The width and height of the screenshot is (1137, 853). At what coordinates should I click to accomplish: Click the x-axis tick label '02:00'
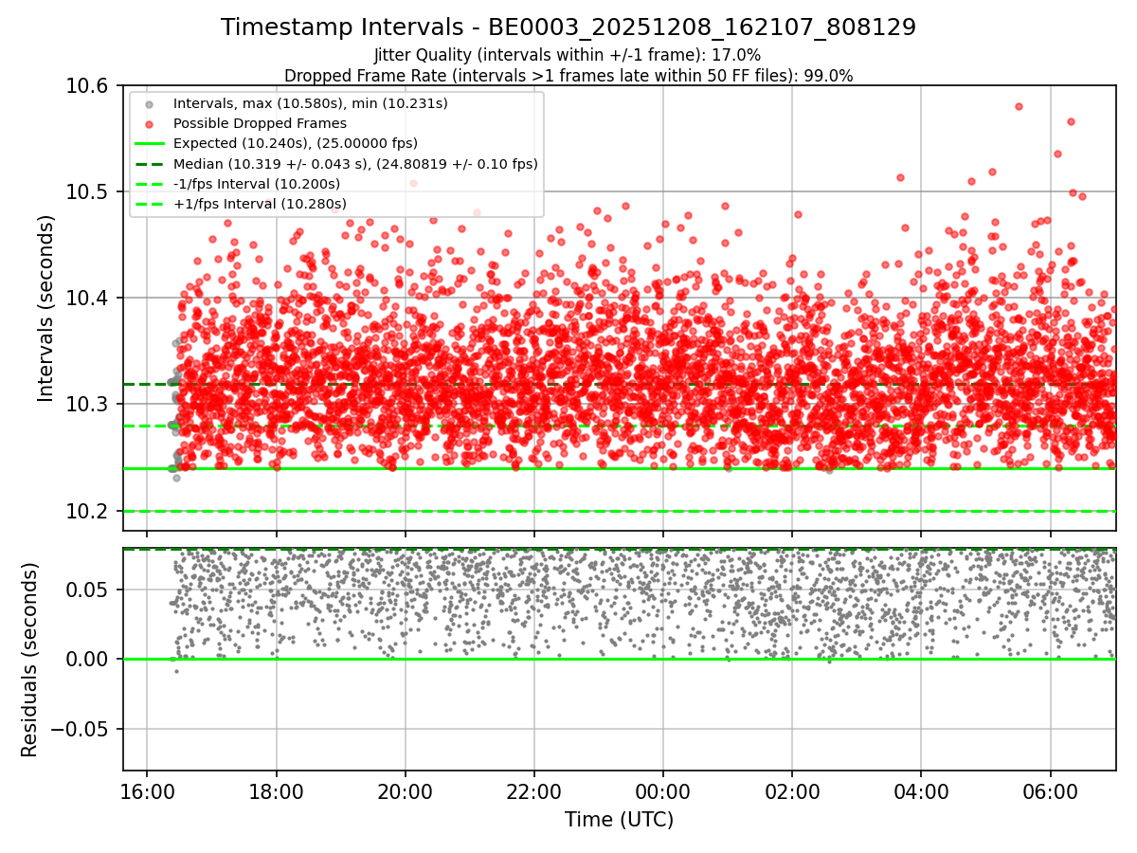(792, 790)
